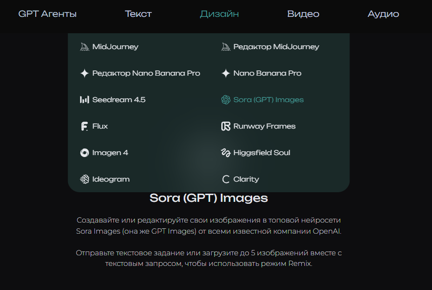Image resolution: width=432 pixels, height=290 pixels.
Task: Select the Higgsfield Soul label
Action: pos(262,153)
